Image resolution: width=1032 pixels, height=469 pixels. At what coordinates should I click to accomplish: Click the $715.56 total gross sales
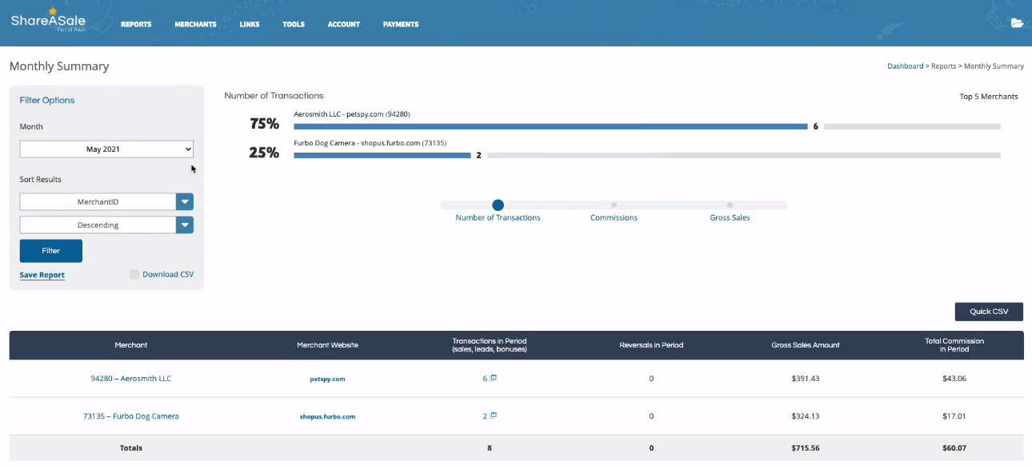tap(805, 448)
